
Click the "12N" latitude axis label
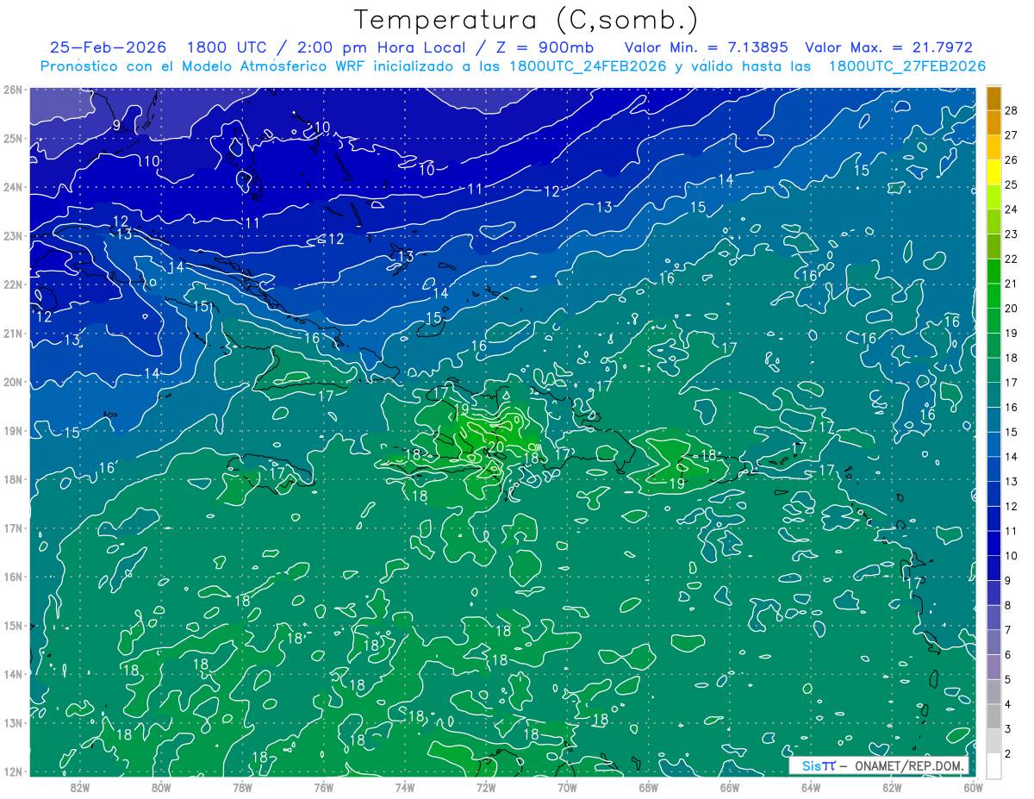pyautogui.click(x=12, y=771)
